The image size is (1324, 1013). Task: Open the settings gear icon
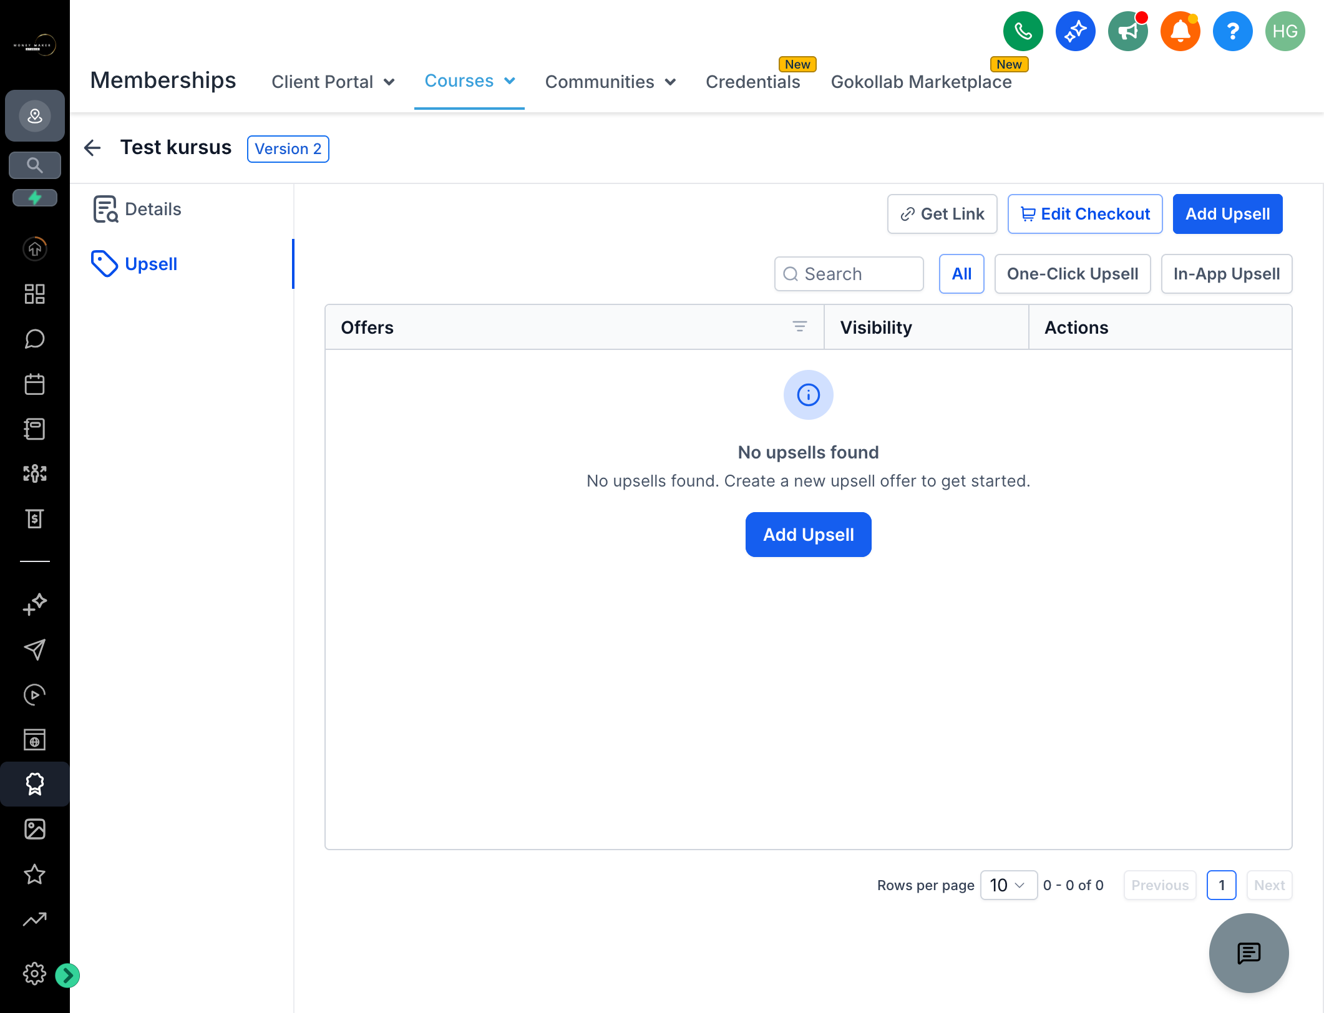click(x=35, y=974)
